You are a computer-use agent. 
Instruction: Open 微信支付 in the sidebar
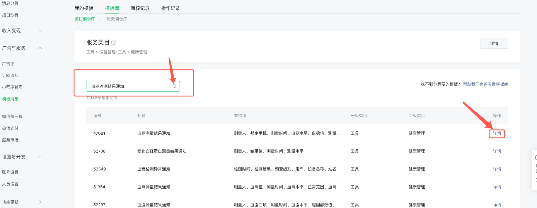click(10, 128)
